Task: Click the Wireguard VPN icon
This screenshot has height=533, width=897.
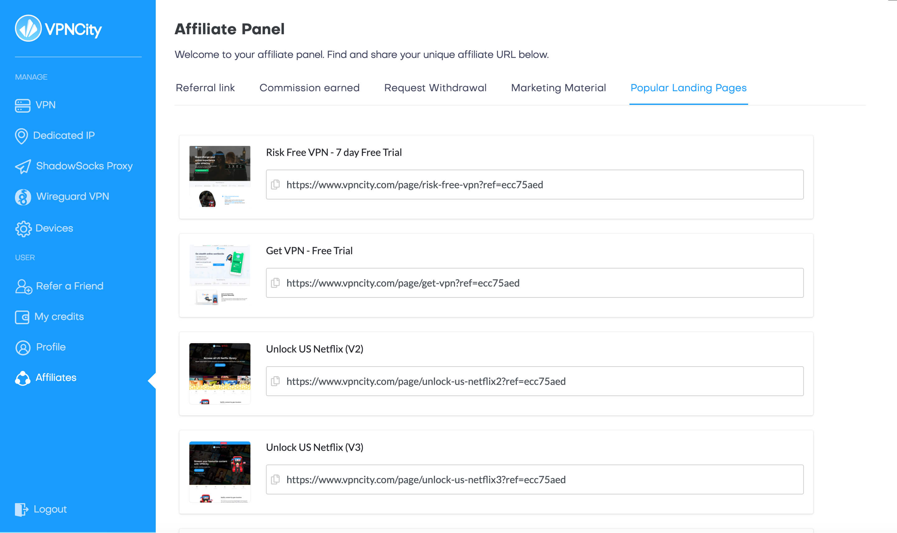Action: pyautogui.click(x=23, y=197)
